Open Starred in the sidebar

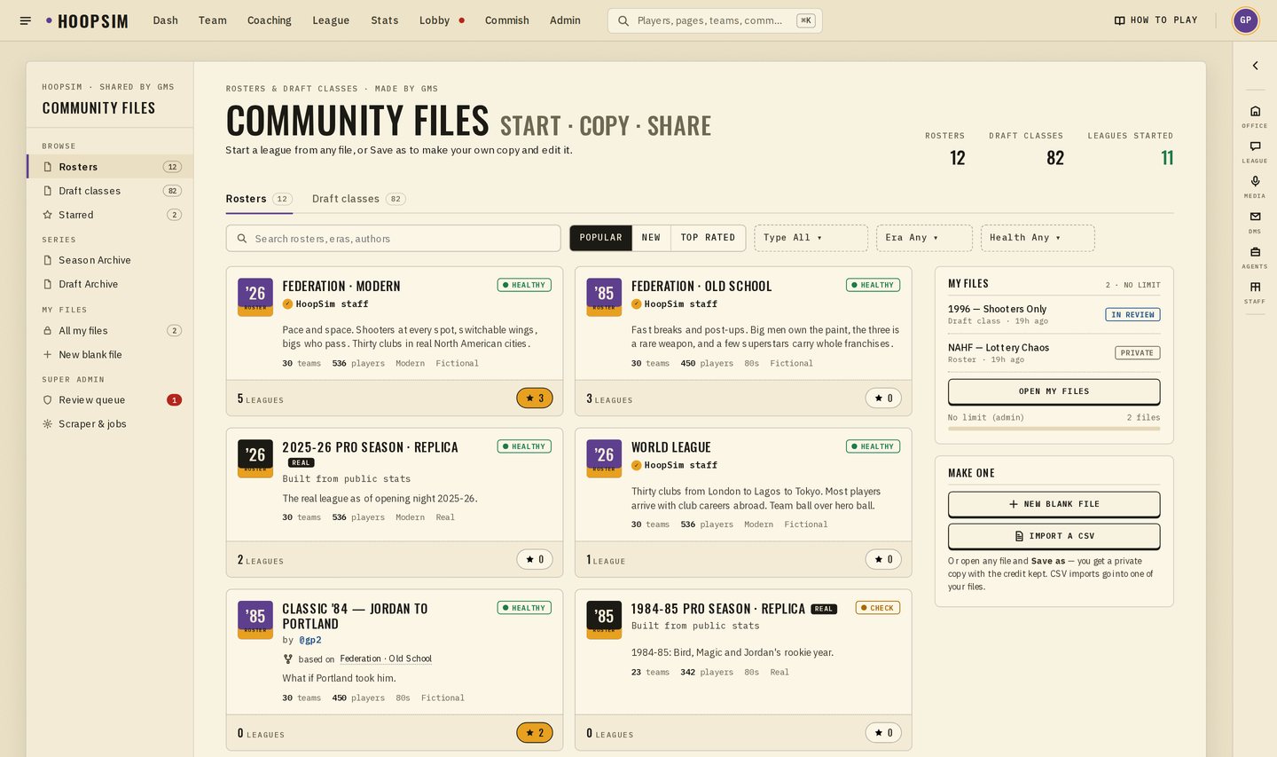click(x=111, y=215)
